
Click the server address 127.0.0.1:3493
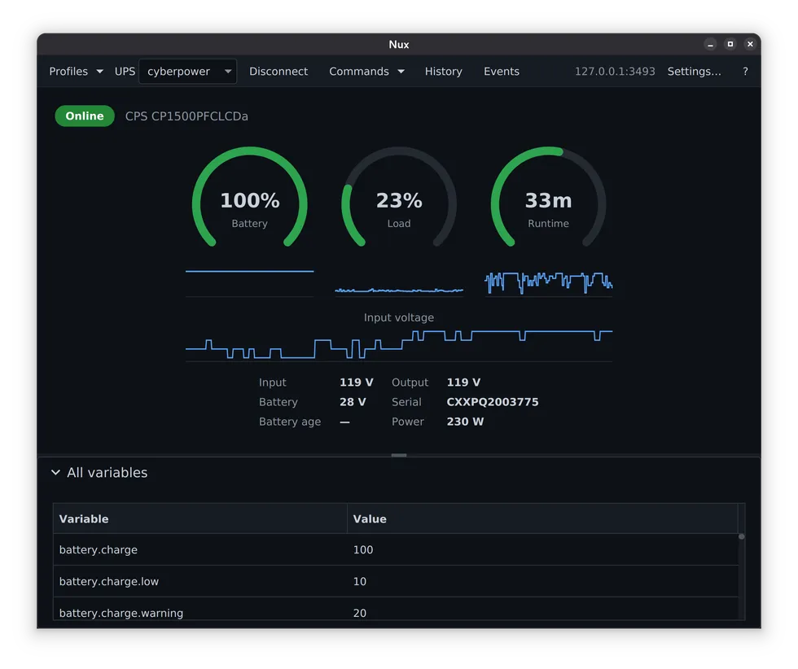pyautogui.click(x=615, y=72)
